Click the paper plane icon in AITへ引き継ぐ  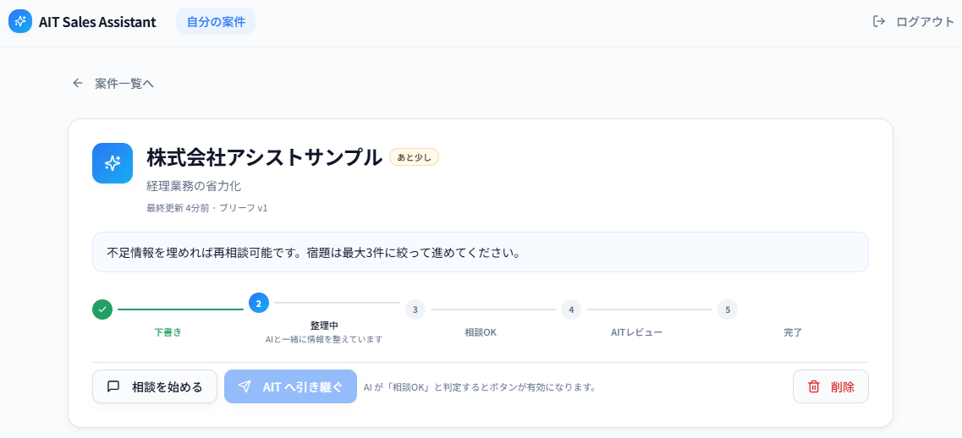[x=245, y=386]
